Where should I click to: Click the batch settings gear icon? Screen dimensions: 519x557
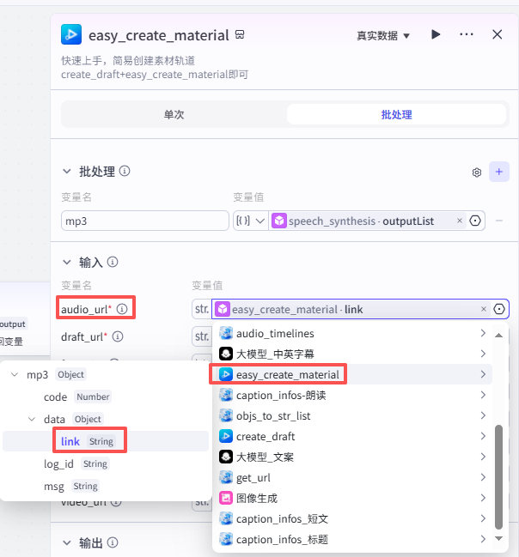pos(477,173)
